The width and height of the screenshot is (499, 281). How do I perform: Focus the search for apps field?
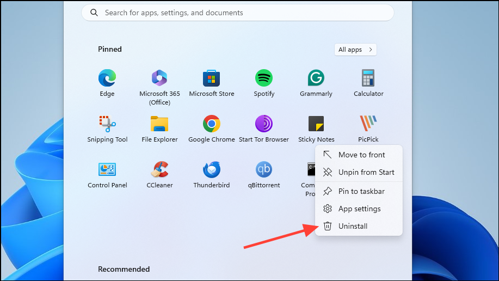click(238, 13)
